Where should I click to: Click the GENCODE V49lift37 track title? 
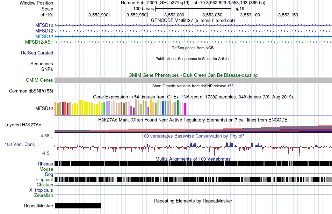point(193,20)
